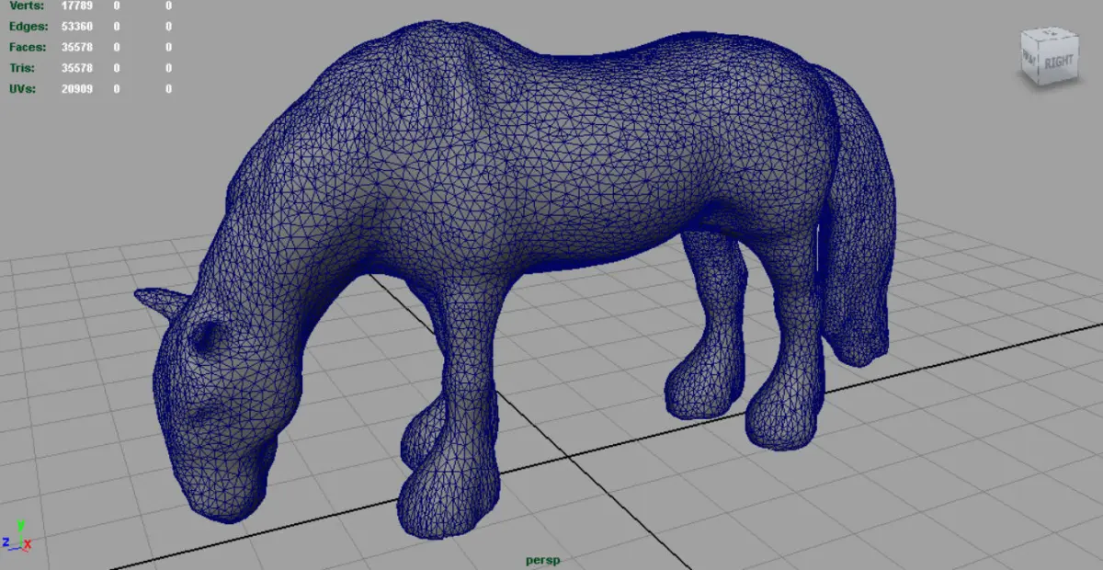
Task: Click the RIGHT face of the view cube
Action: pyautogui.click(x=1057, y=62)
